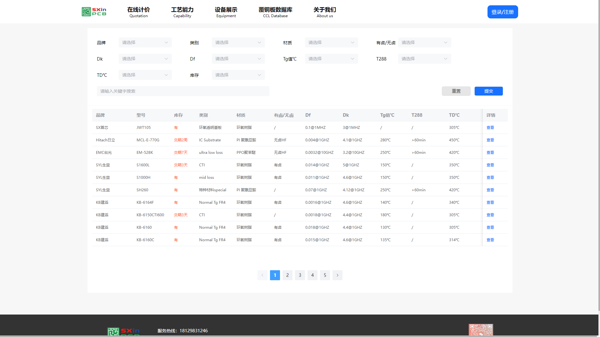Open the 库存 stock dropdown

pos(238,75)
